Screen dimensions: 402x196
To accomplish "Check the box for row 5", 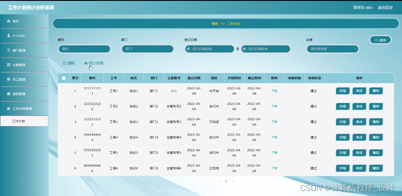I will [63, 153].
